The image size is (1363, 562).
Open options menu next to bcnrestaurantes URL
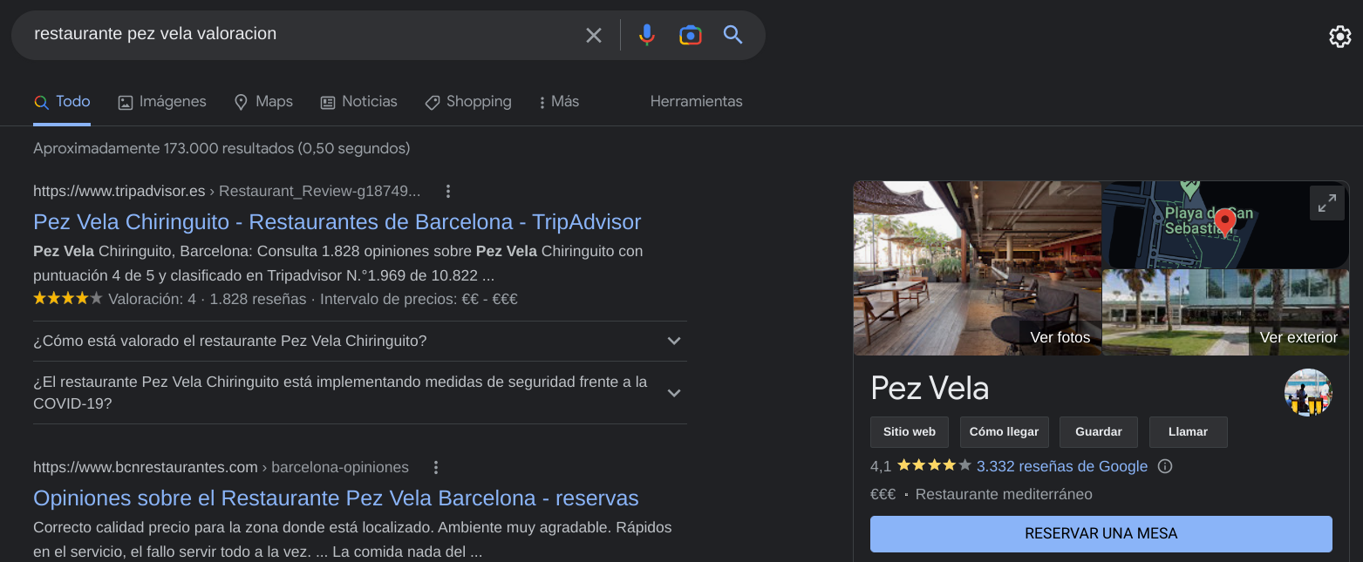click(436, 467)
